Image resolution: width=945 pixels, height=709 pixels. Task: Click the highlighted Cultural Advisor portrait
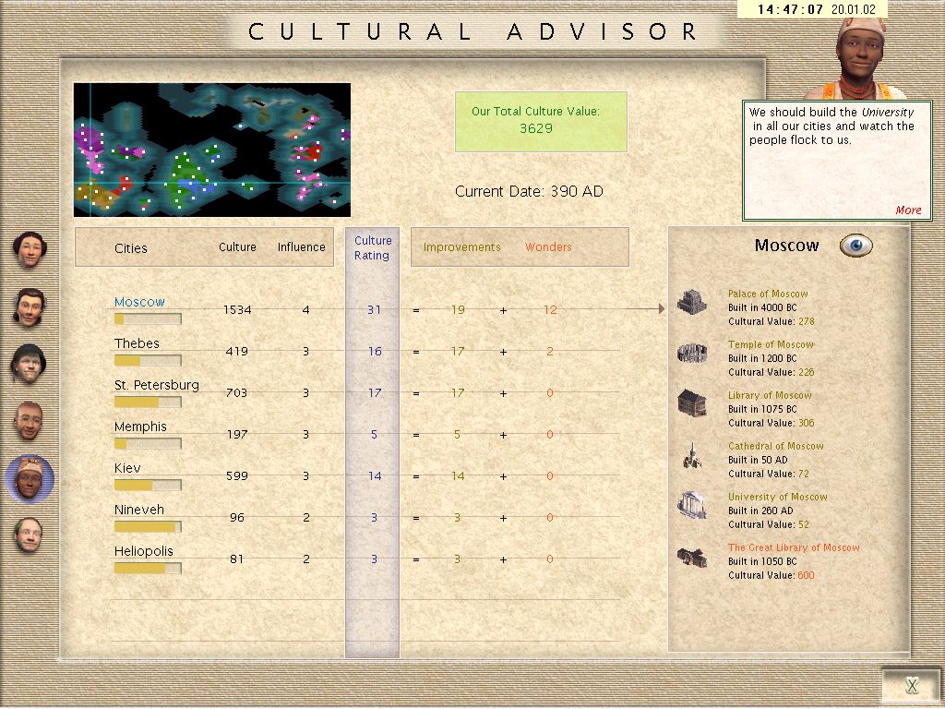coord(30,478)
